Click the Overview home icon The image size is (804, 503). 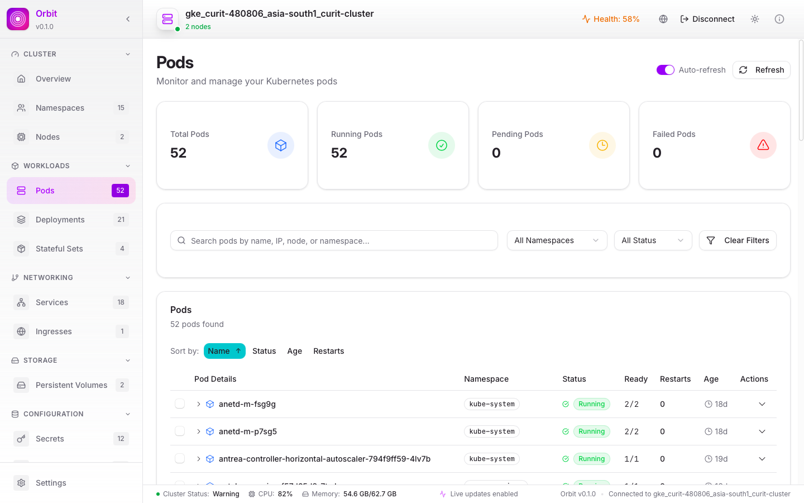pyautogui.click(x=21, y=79)
